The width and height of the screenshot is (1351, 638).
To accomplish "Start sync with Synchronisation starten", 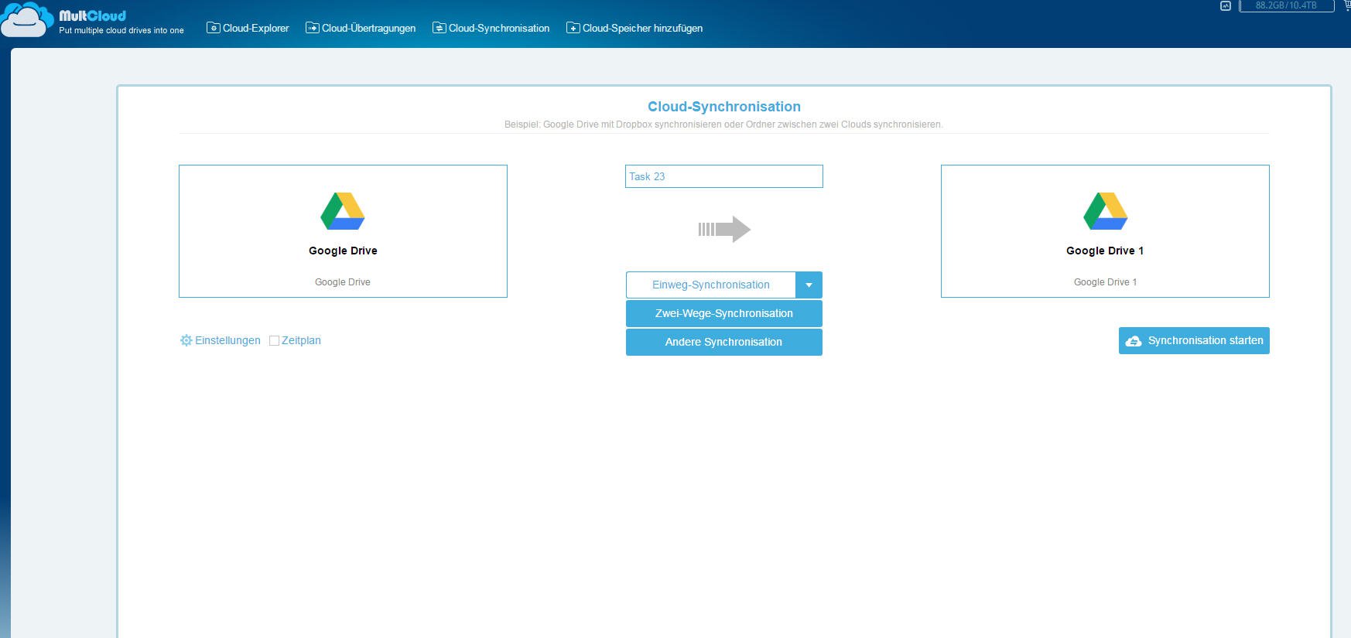I will tap(1194, 340).
